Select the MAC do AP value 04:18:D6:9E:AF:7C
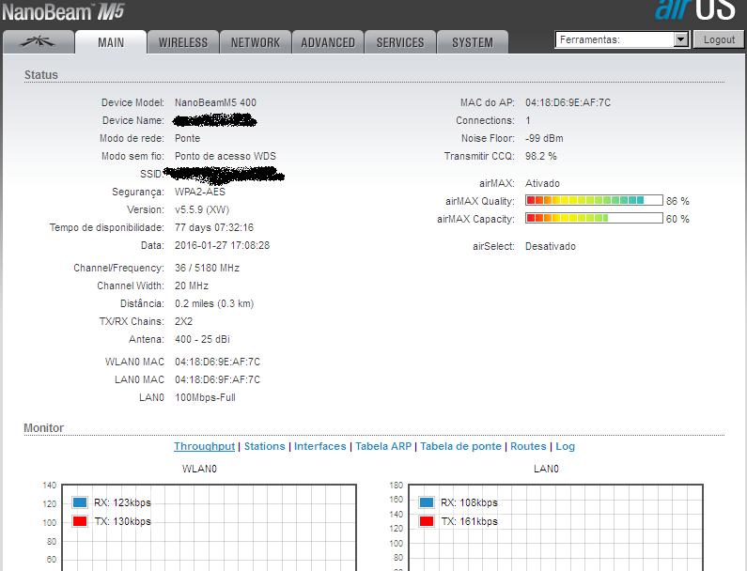The width and height of the screenshot is (747, 571). point(568,102)
